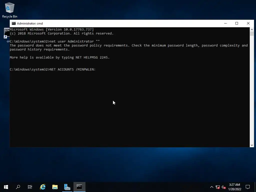256x192 pixels.
Task: Click the muted volume tray icon
Action: (x=224, y=187)
